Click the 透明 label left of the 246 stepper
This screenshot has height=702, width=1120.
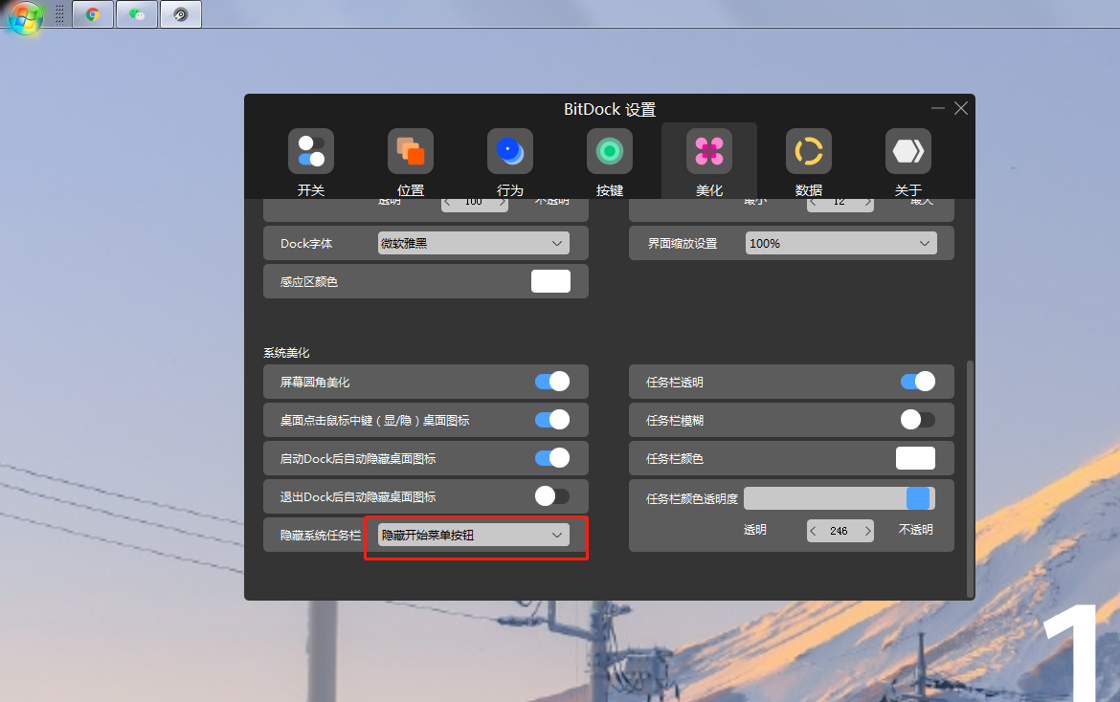[755, 529]
